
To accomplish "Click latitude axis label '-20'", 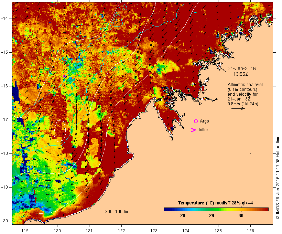I will (4, 221).
